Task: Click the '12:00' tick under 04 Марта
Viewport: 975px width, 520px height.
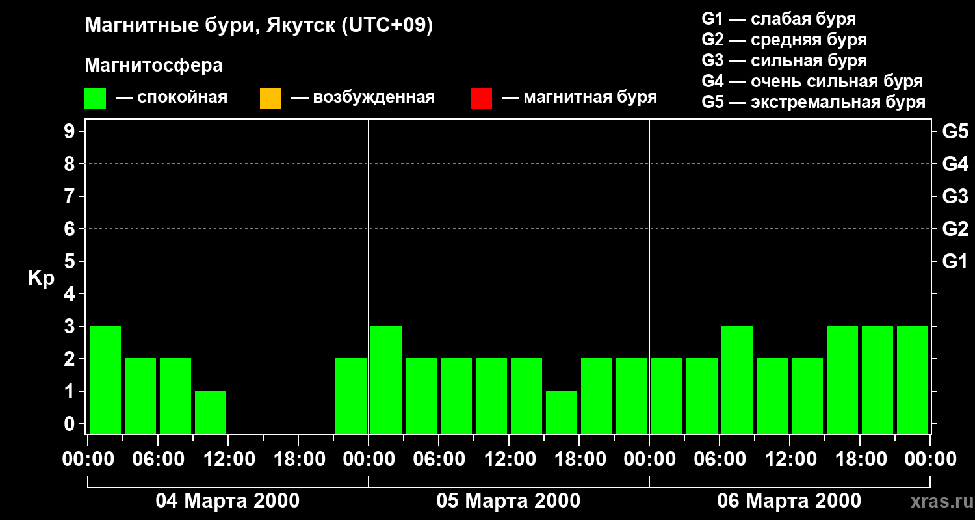Action: tap(228, 460)
